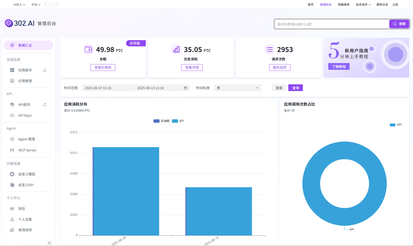Expand the USD $ currency dropdown
The width and height of the screenshot is (413, 246).
click(x=19, y=5)
